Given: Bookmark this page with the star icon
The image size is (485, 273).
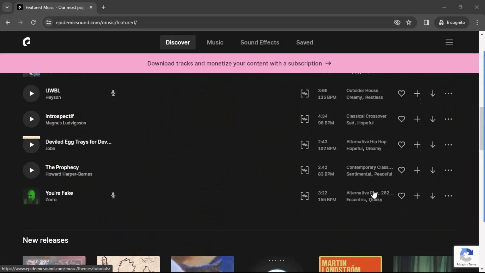Looking at the screenshot, I should click(x=408, y=22).
